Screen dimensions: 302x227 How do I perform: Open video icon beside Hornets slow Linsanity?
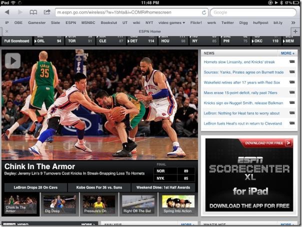[x=292, y=61]
